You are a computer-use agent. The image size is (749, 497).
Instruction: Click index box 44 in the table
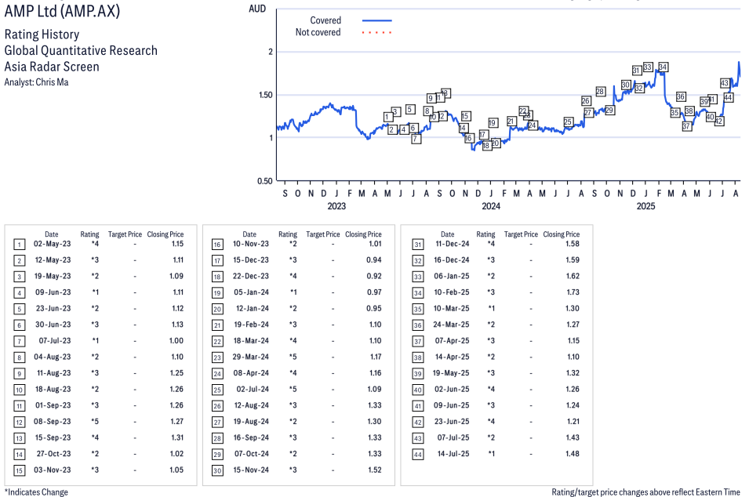point(418,455)
